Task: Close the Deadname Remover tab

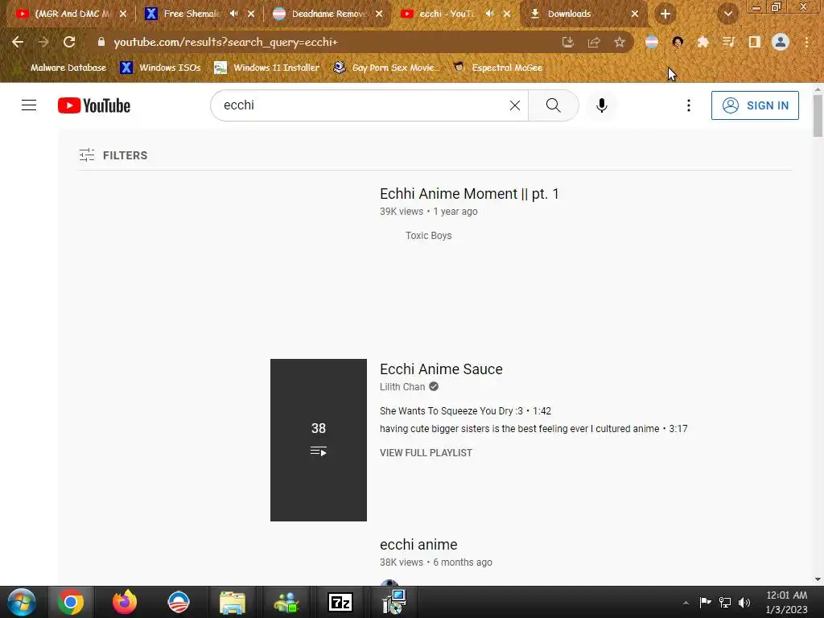Action: coord(379,14)
